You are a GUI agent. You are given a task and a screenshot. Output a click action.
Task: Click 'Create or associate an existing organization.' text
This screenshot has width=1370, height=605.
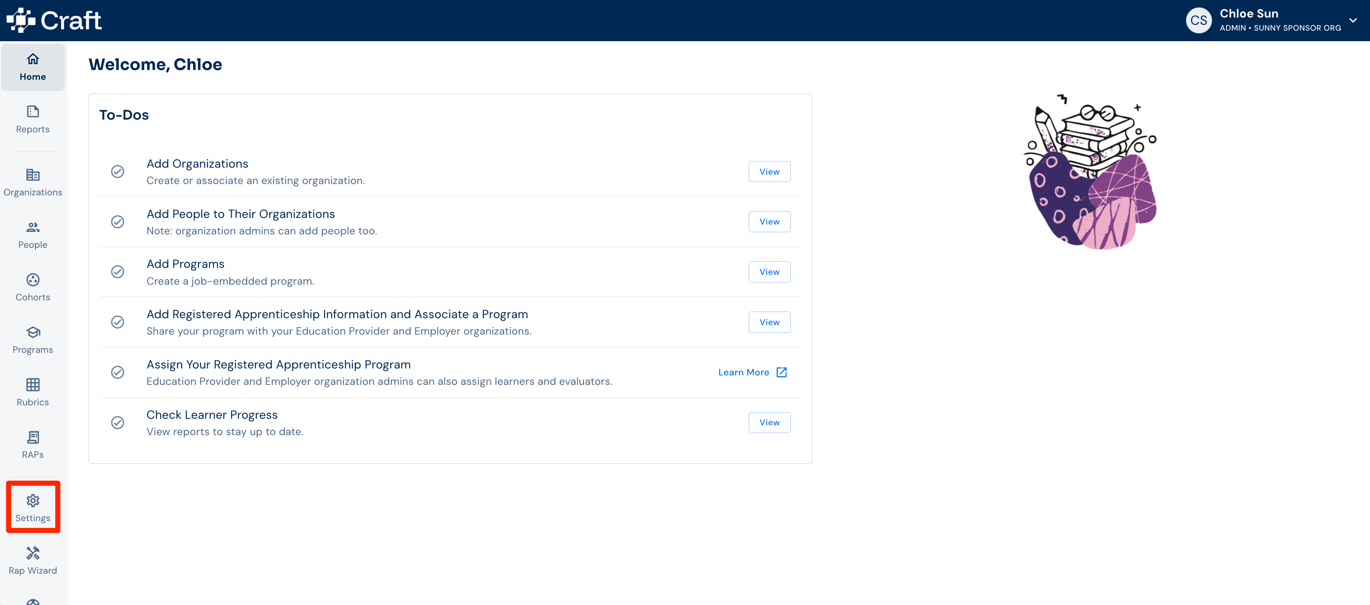(x=256, y=181)
